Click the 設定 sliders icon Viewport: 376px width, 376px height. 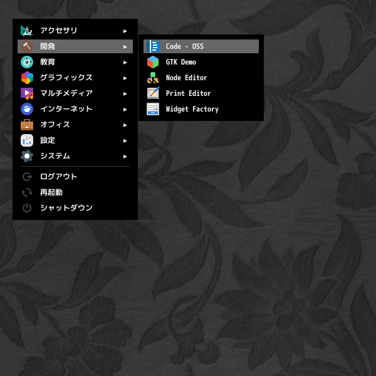click(x=27, y=140)
